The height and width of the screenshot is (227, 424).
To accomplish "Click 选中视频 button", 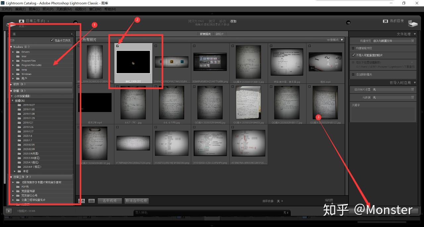I will point(110,201).
